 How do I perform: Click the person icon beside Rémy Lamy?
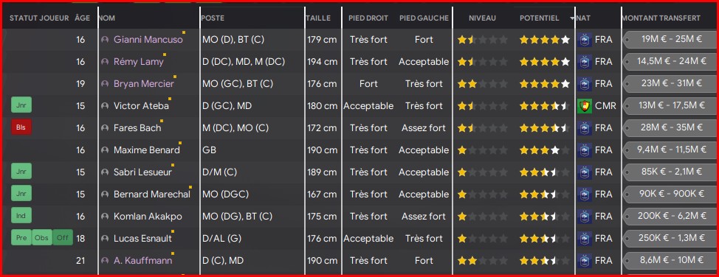pos(106,62)
